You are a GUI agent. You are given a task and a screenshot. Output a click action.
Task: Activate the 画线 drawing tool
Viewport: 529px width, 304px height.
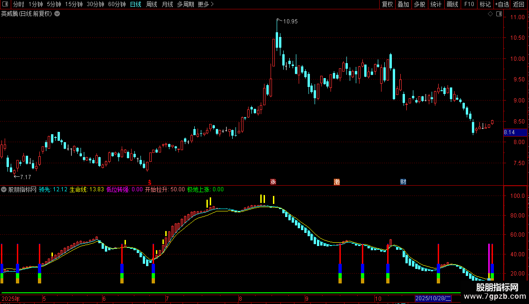coord(452,4)
